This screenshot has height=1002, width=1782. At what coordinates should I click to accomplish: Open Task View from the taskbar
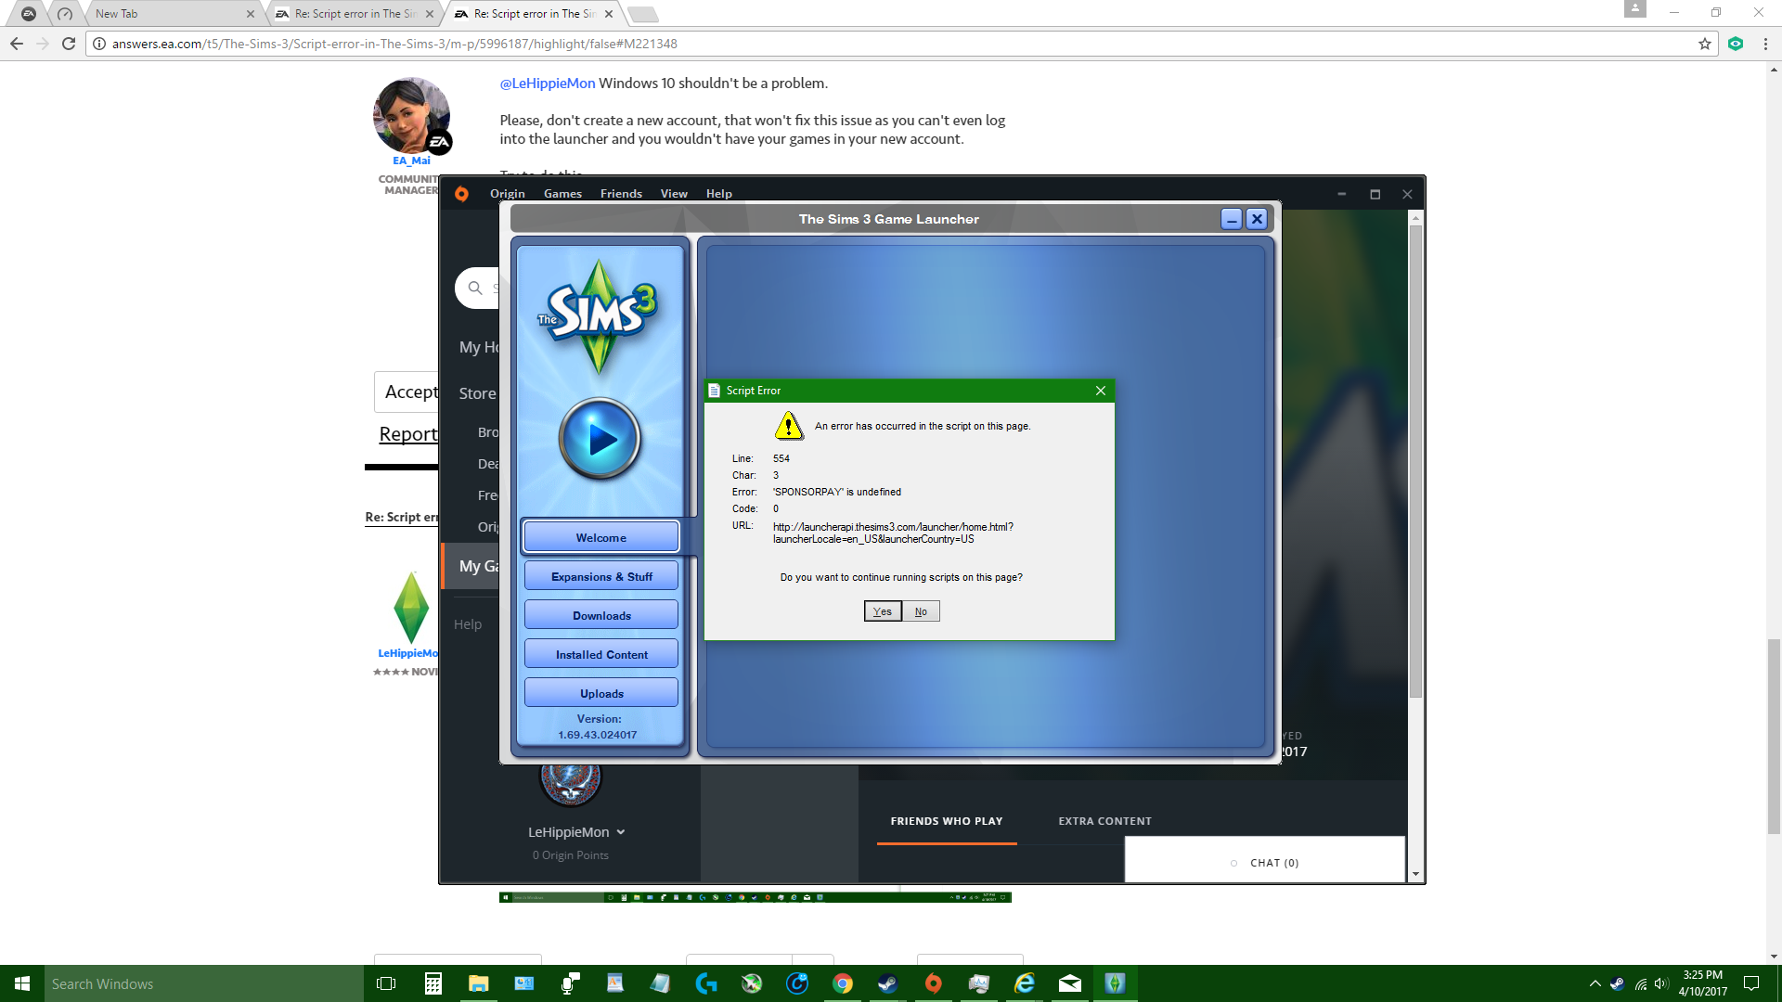(386, 983)
